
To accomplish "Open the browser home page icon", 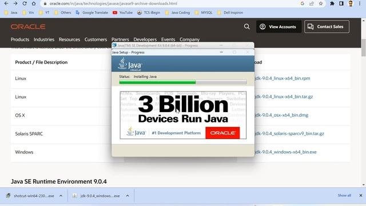I will [x=34, y=3].
